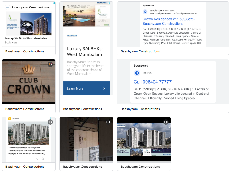Click the Book Now link
Viewport: 230px width, 172px height.
pos(11,42)
